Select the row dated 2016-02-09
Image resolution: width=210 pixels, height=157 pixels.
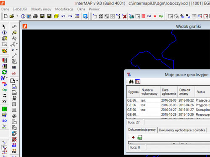pyautogui.click(x=168, y=100)
